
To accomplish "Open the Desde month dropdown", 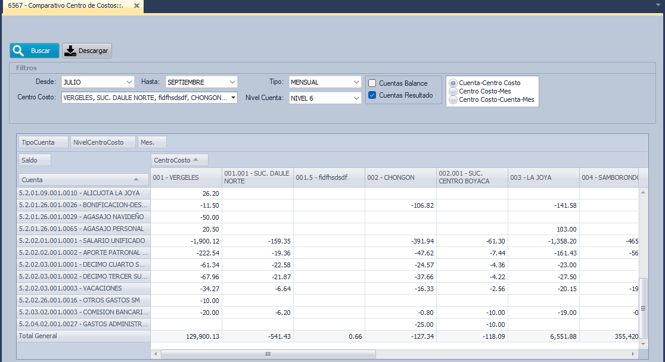I will [x=129, y=82].
